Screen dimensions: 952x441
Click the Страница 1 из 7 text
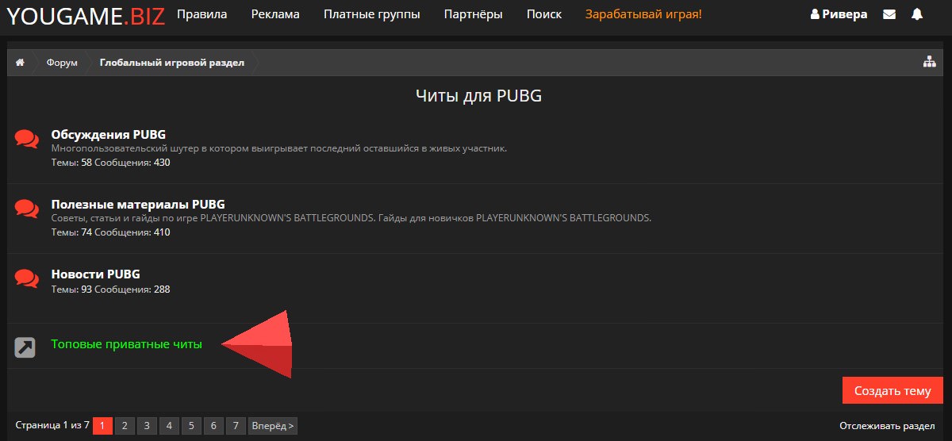pyautogui.click(x=52, y=426)
